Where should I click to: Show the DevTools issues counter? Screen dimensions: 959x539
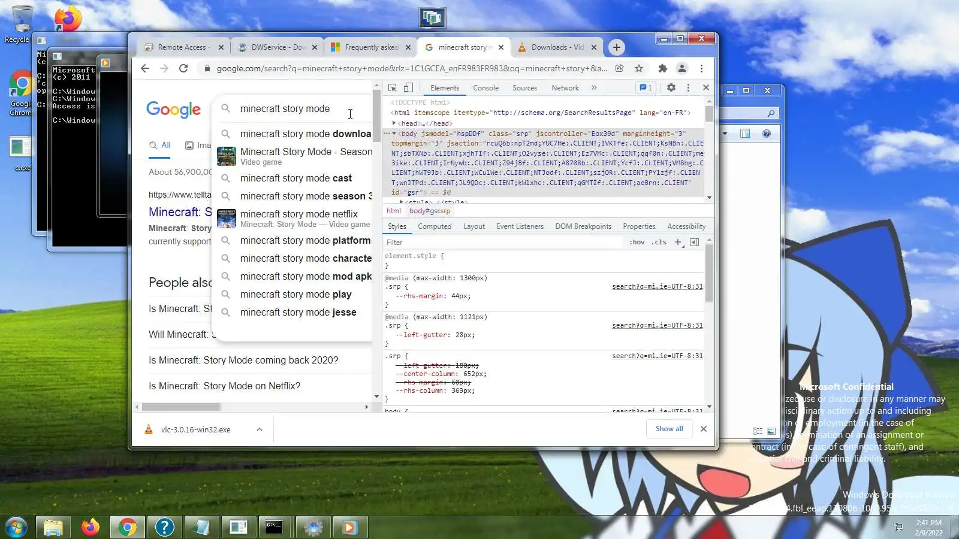[x=646, y=87]
